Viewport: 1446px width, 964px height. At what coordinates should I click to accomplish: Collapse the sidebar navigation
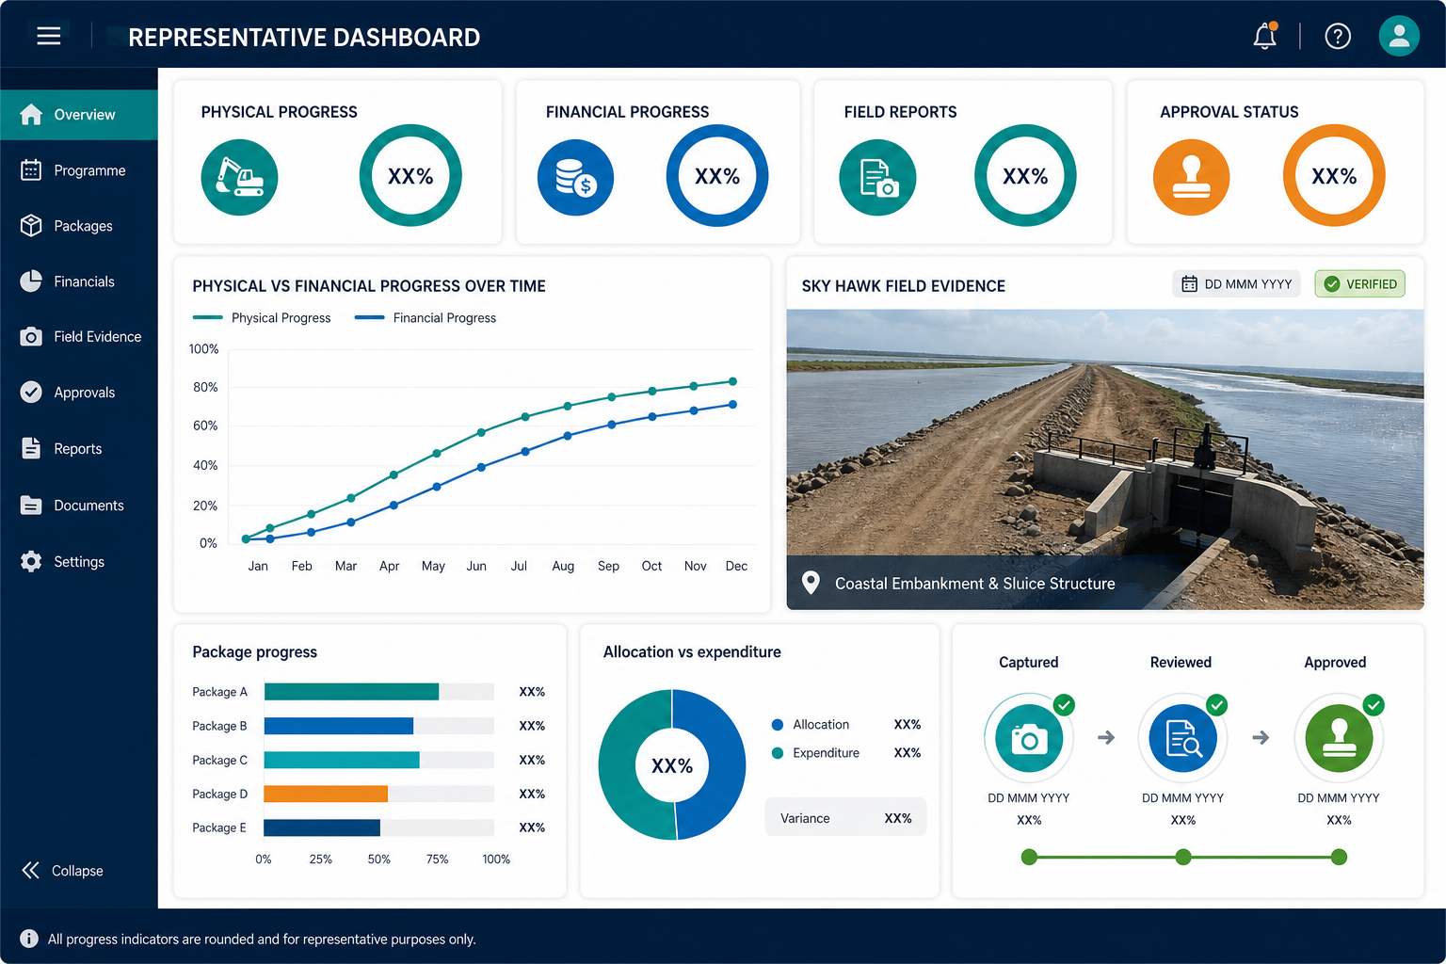62,871
